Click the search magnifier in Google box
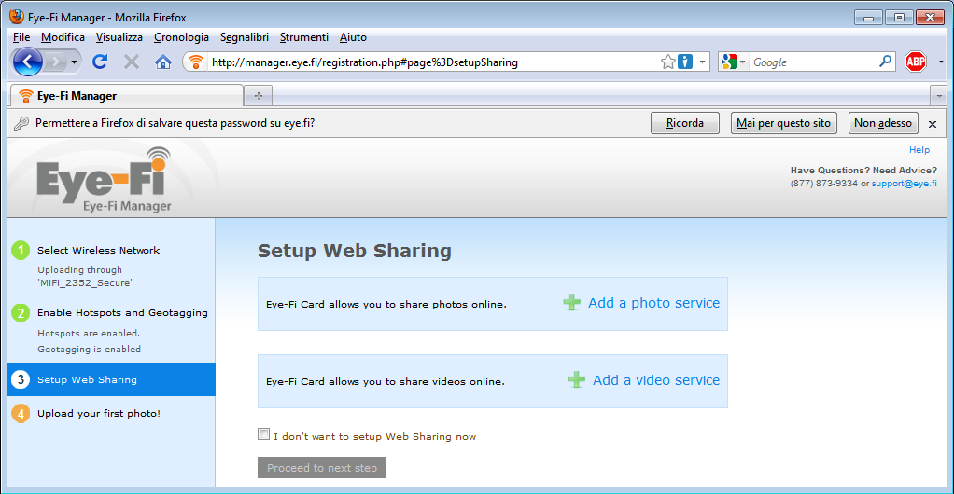The height and width of the screenshot is (494, 954). [885, 62]
